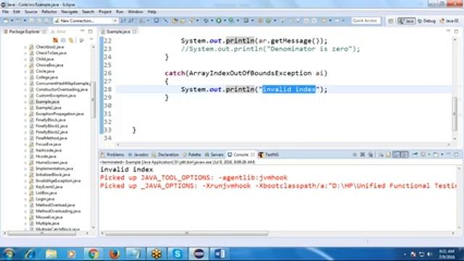Click the editor vertical scrollbar thumb
Viewport: 464px width, 261px height.
[x=455, y=114]
